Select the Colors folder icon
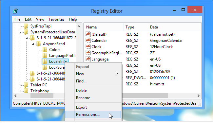The image size is (213, 123). [x=45, y=50]
